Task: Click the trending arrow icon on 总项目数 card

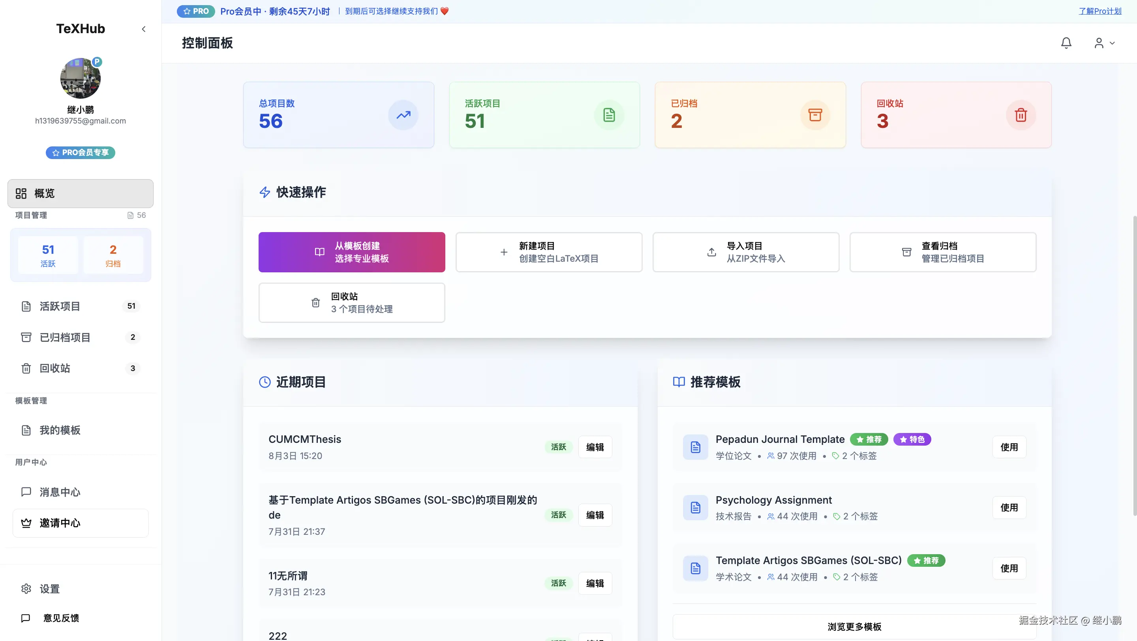Action: tap(403, 115)
